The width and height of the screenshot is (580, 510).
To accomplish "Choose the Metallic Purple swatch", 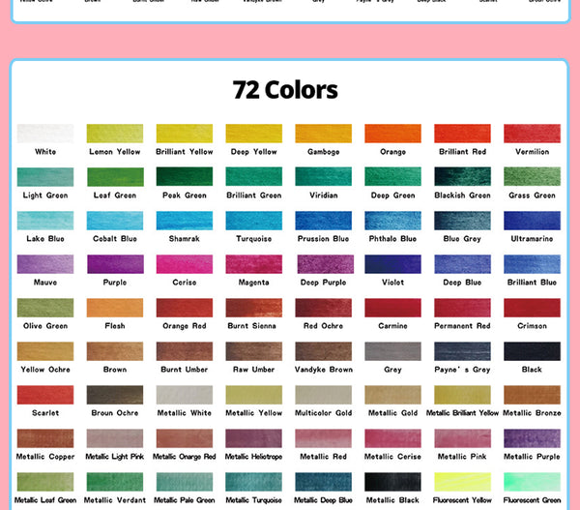I will (x=532, y=438).
